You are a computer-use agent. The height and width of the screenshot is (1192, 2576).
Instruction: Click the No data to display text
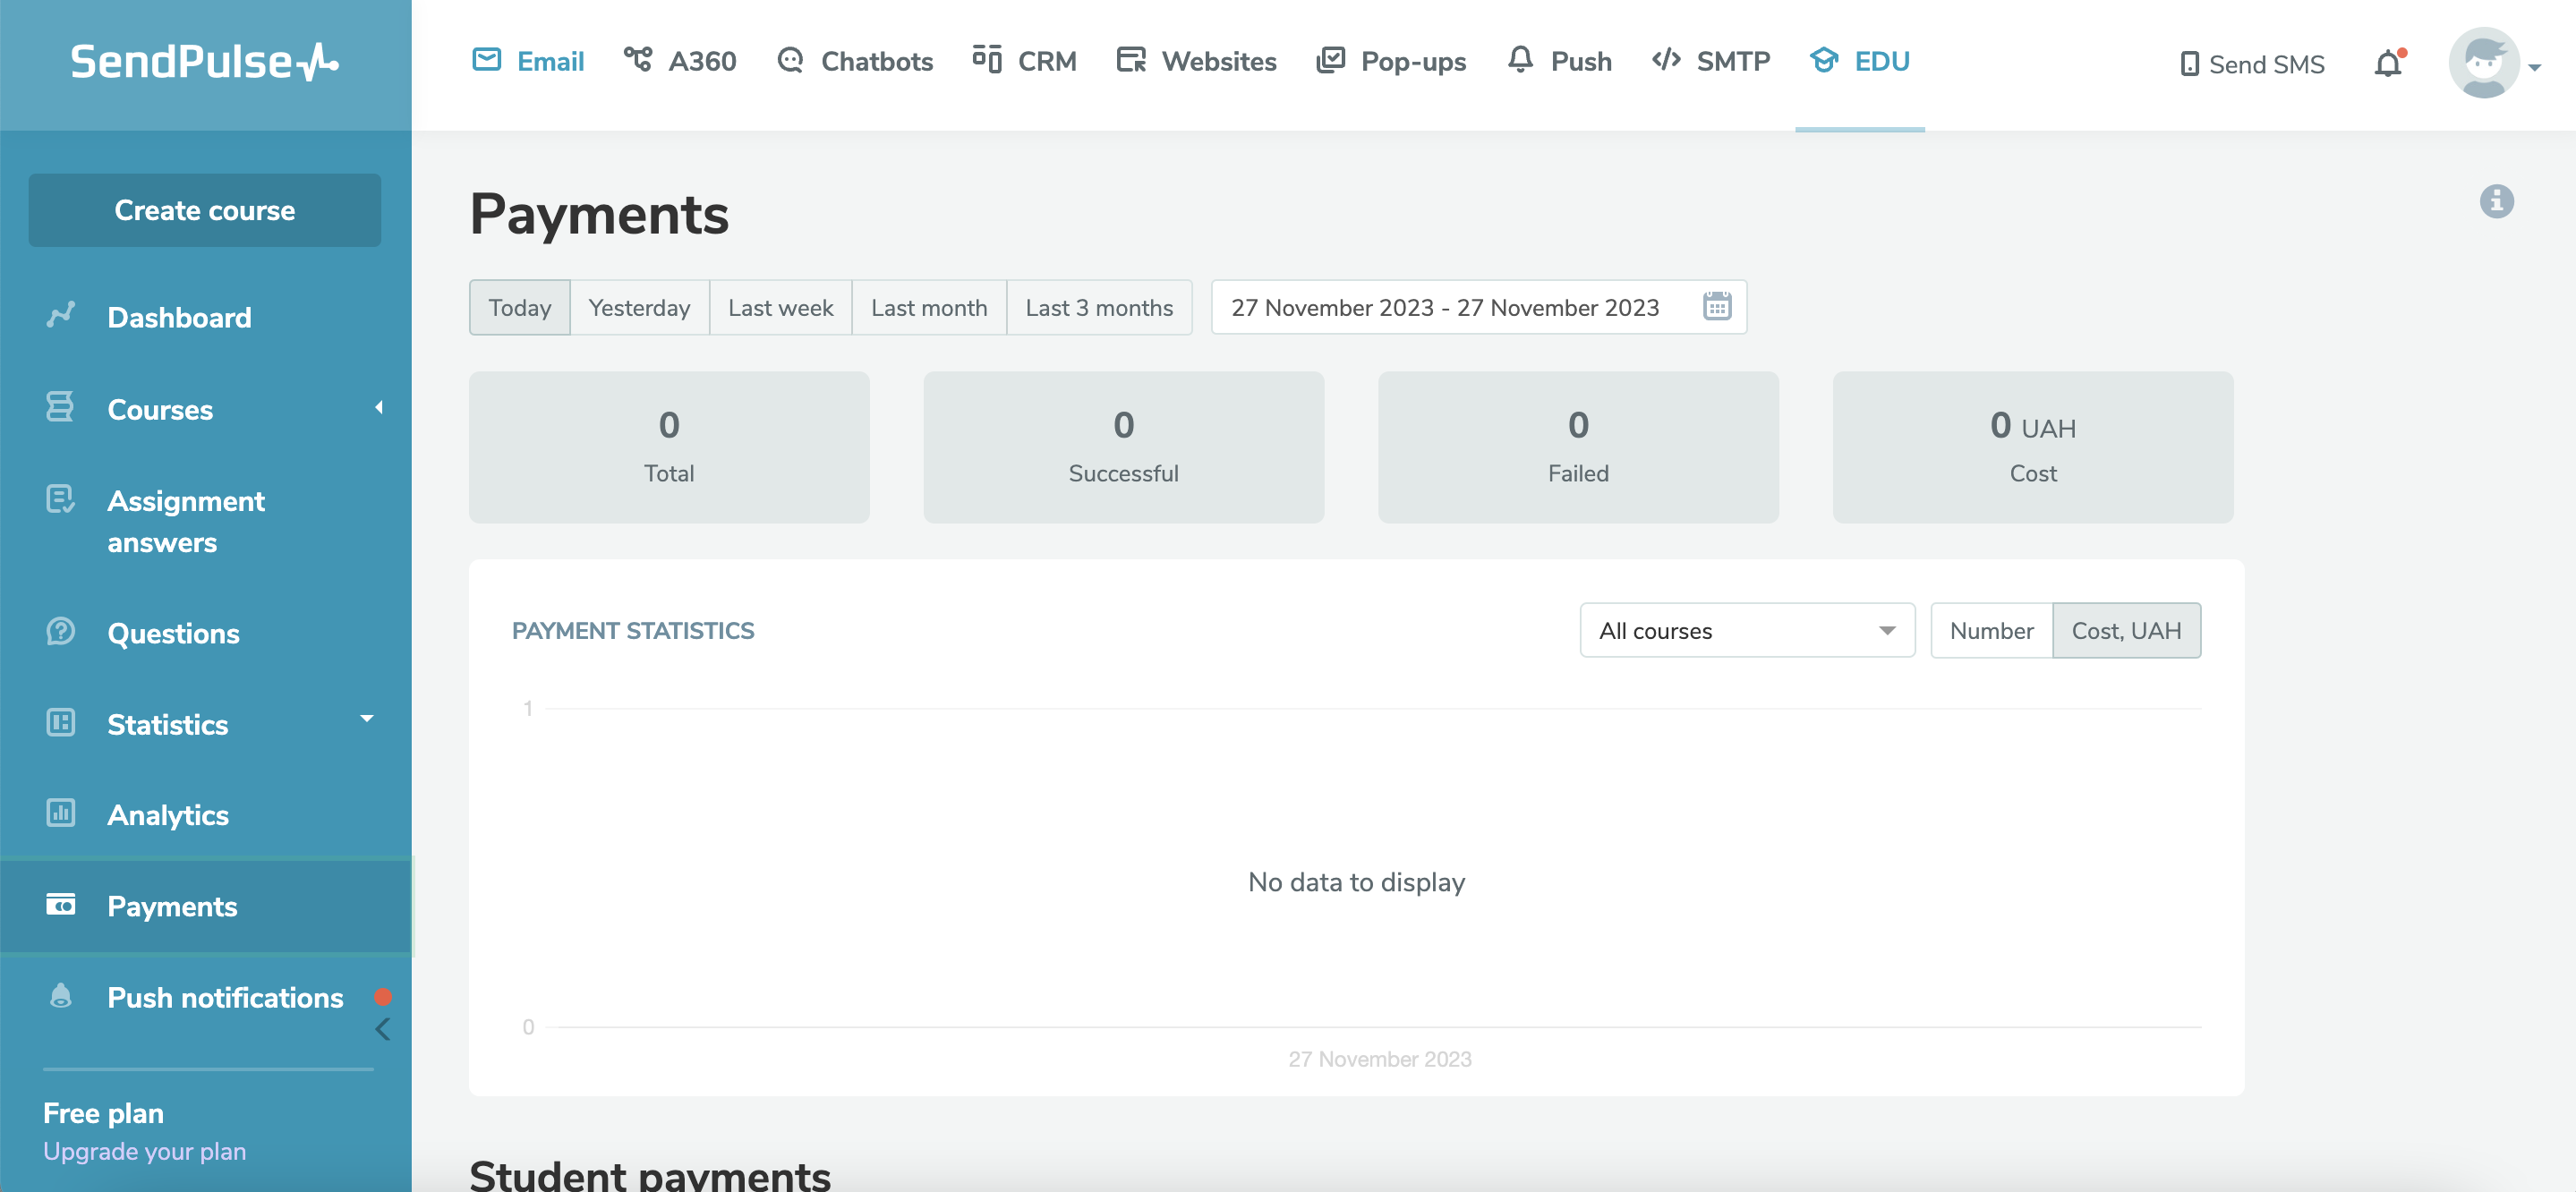[1356, 882]
